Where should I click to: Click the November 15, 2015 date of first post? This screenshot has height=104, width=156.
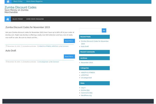point(14,46)
